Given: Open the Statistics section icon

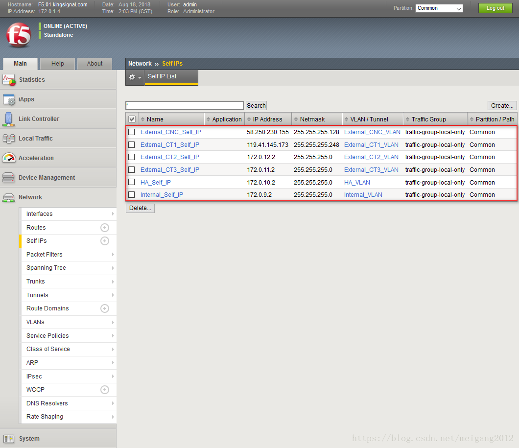Looking at the screenshot, I should click(9, 80).
